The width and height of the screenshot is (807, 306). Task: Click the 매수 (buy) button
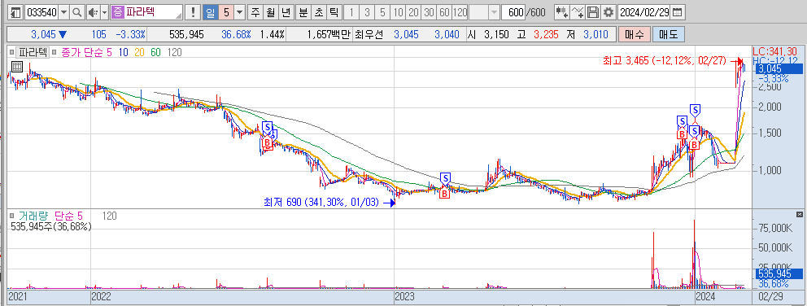635,35
